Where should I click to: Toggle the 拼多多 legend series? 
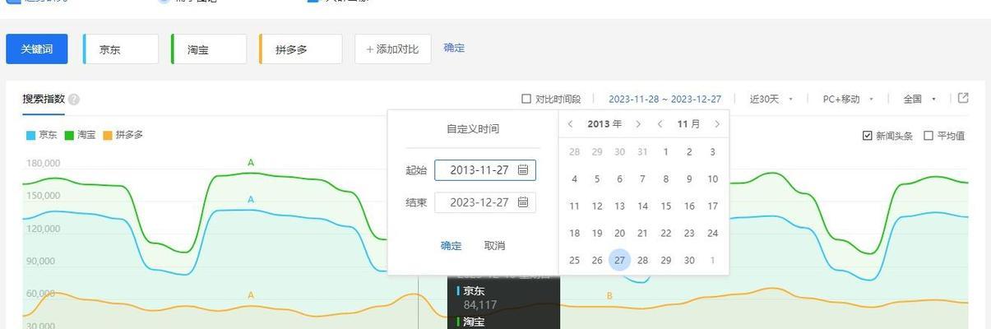click(123, 135)
